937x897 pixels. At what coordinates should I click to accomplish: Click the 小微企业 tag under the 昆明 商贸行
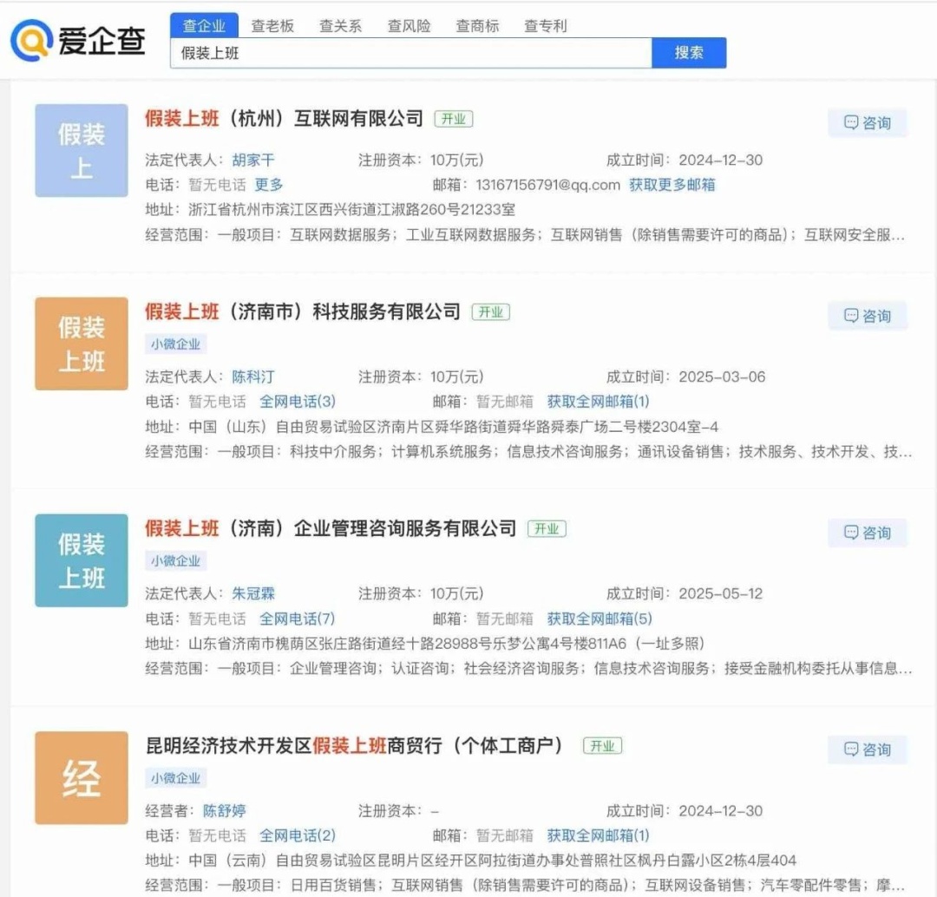click(175, 778)
